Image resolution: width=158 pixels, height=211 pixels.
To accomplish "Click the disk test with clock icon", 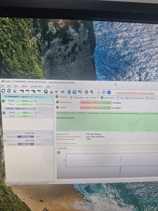I will point(28,92).
